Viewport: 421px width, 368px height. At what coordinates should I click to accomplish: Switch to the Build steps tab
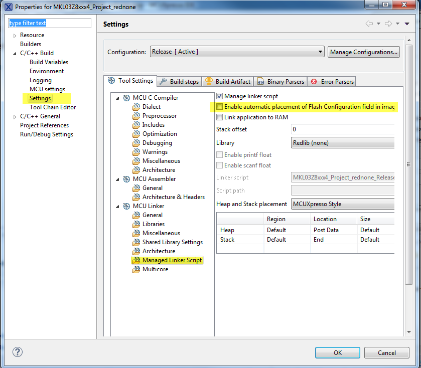[x=179, y=82]
